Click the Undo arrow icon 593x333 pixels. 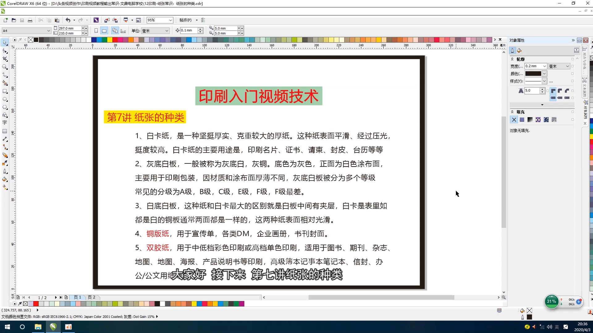click(x=68, y=20)
